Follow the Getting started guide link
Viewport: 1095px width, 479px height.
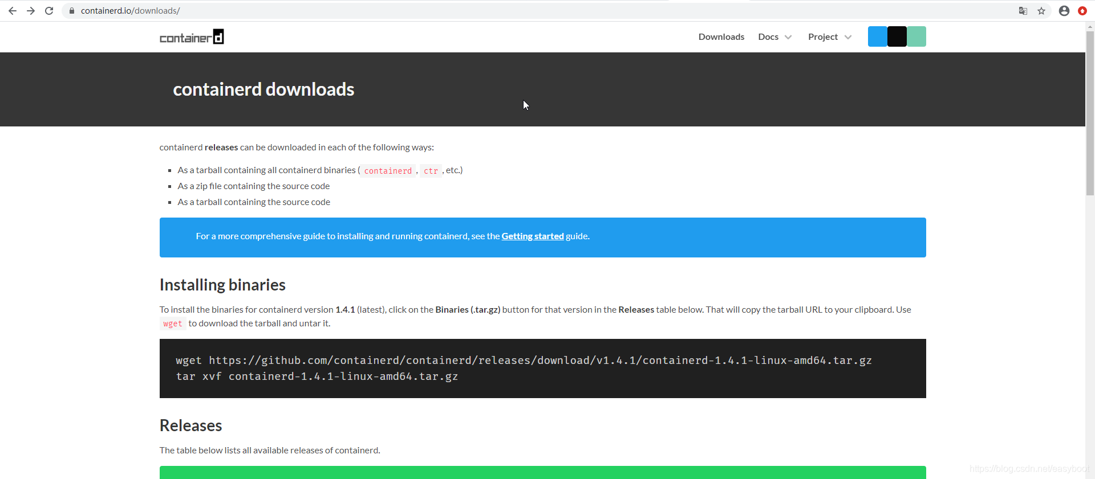[533, 236]
